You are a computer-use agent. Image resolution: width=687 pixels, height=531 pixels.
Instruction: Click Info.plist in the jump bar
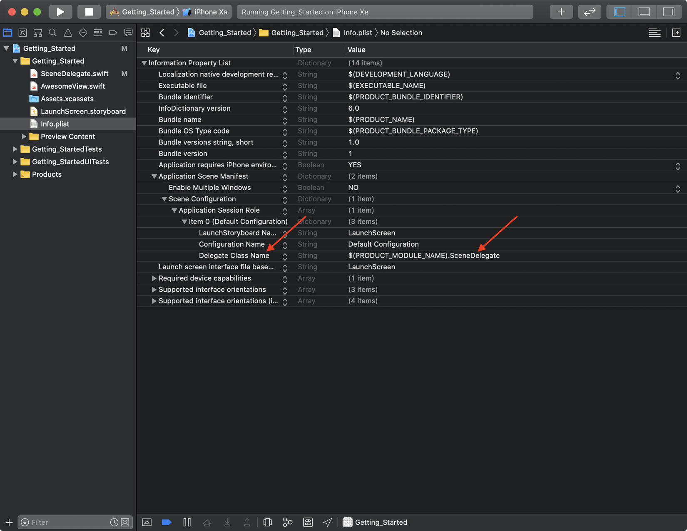click(x=357, y=32)
